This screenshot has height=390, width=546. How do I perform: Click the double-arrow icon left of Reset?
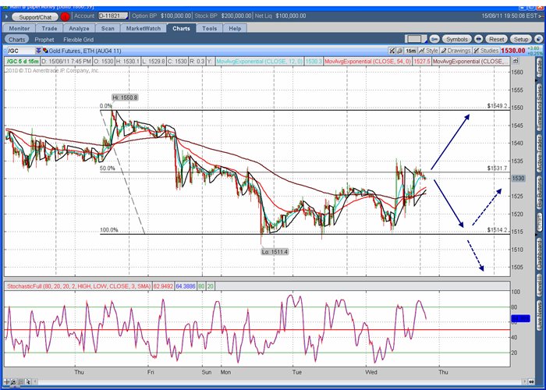coord(478,39)
